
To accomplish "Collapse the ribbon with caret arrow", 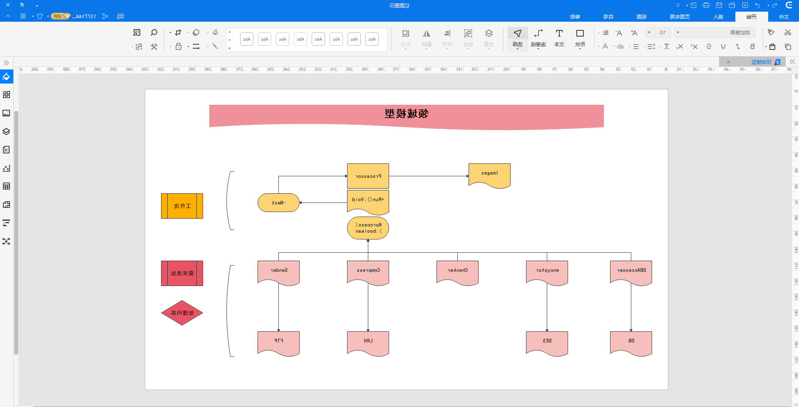I will pos(8,16).
